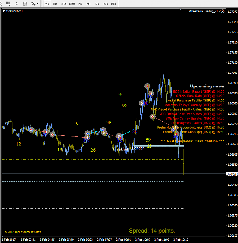
Task: Select MPC Official Bank Rate Votes line
Action: click(192, 114)
